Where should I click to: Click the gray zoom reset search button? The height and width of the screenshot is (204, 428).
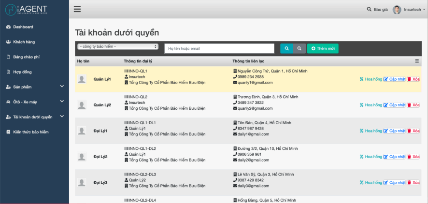(x=300, y=48)
